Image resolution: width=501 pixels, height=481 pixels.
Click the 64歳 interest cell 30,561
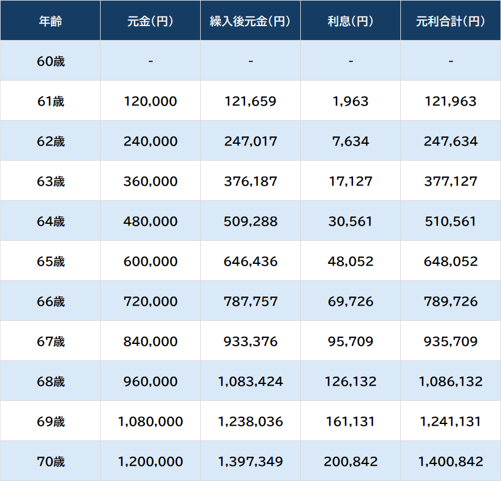pyautogui.click(x=351, y=221)
